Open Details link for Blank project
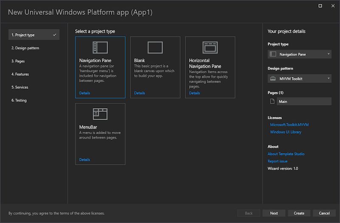Viewport: 340px width, 223px height. click(139, 93)
